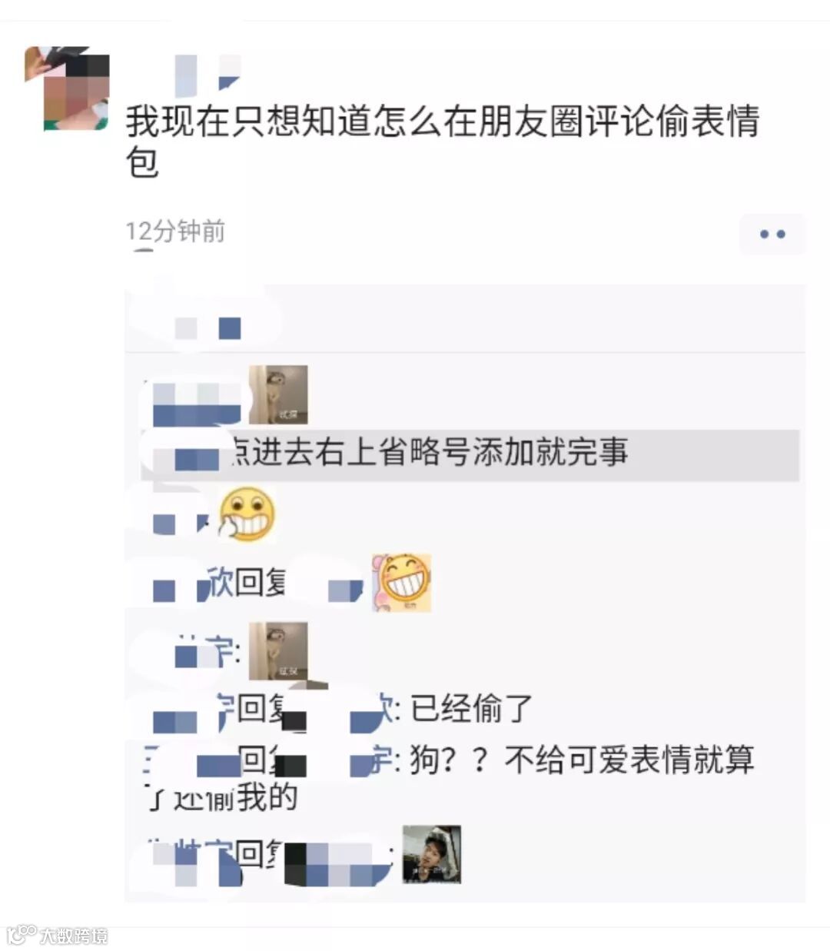Tap the post text about 偷表情包
Screen dimensions: 830x951
[443, 141]
